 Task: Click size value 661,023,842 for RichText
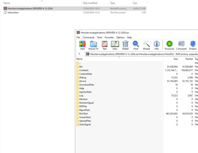(172, 114)
